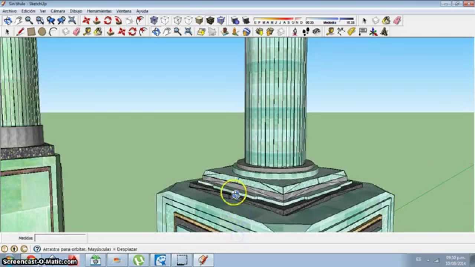
Task: Select the Zoom Window tool
Action: [x=40, y=20]
